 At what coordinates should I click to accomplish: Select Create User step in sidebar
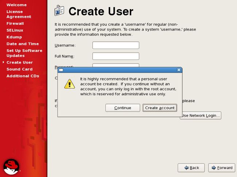(20, 63)
